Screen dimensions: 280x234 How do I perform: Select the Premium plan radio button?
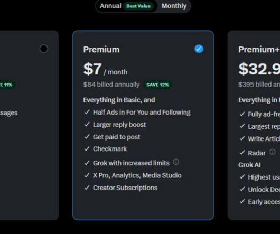[199, 49]
